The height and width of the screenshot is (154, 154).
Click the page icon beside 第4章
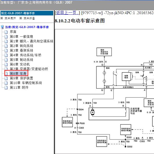pyautogui.click(x=6, y=55)
